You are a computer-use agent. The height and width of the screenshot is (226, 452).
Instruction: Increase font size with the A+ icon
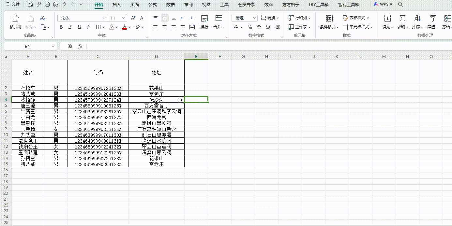(133, 18)
